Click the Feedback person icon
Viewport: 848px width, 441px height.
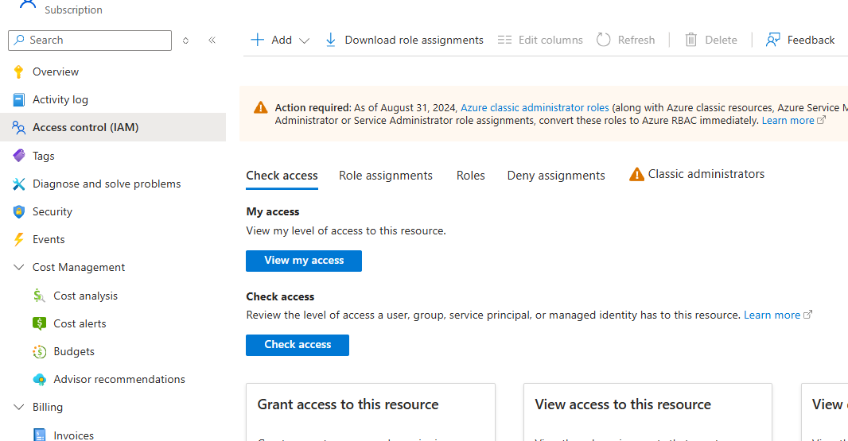click(773, 40)
